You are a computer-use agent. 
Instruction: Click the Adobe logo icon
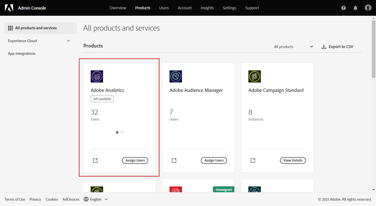pos(9,8)
